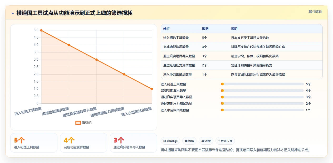Click description 按本文五类工具建立候选池
This screenshot has height=163, width=333.
point(250,38)
